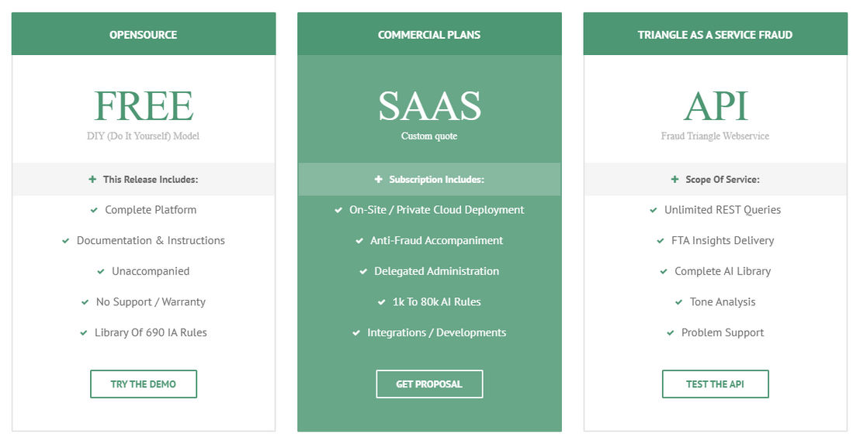Click checkmark beside Tone Analysis
The width and height of the screenshot is (860, 437).
678,301
